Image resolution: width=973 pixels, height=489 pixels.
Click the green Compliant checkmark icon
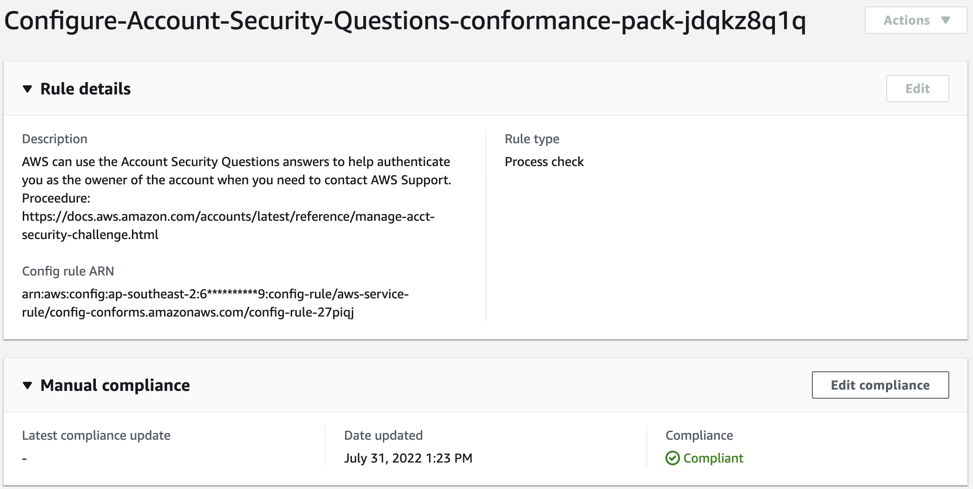tap(672, 458)
